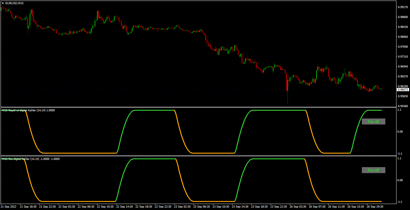
Task: Click the 22 Sep 14:30 time label
Action: pos(124,207)
